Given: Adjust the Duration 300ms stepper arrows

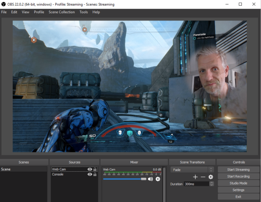Looking at the screenshot, I should (x=211, y=184).
